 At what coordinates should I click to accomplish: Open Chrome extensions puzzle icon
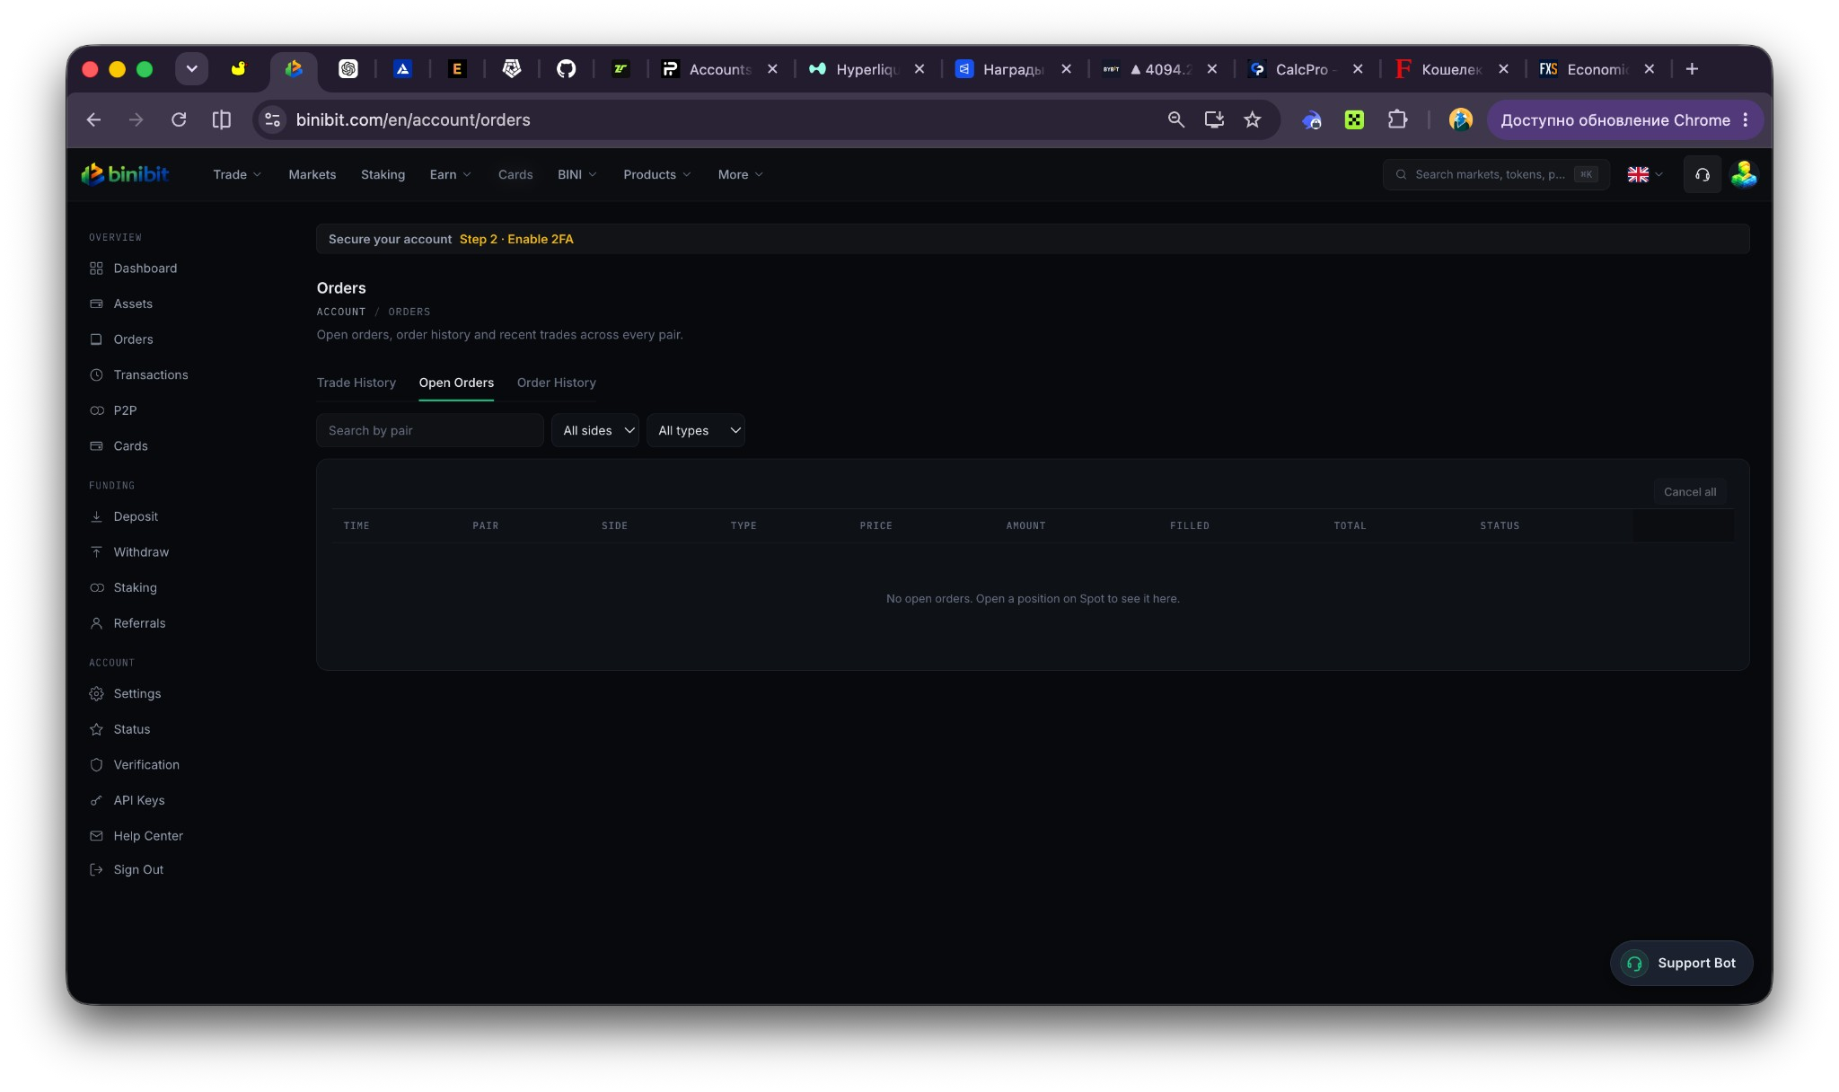(x=1397, y=119)
